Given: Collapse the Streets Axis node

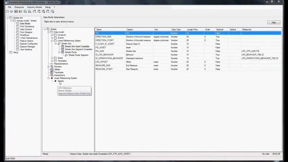Looking at the screenshot, I should click(x=55, y=44).
